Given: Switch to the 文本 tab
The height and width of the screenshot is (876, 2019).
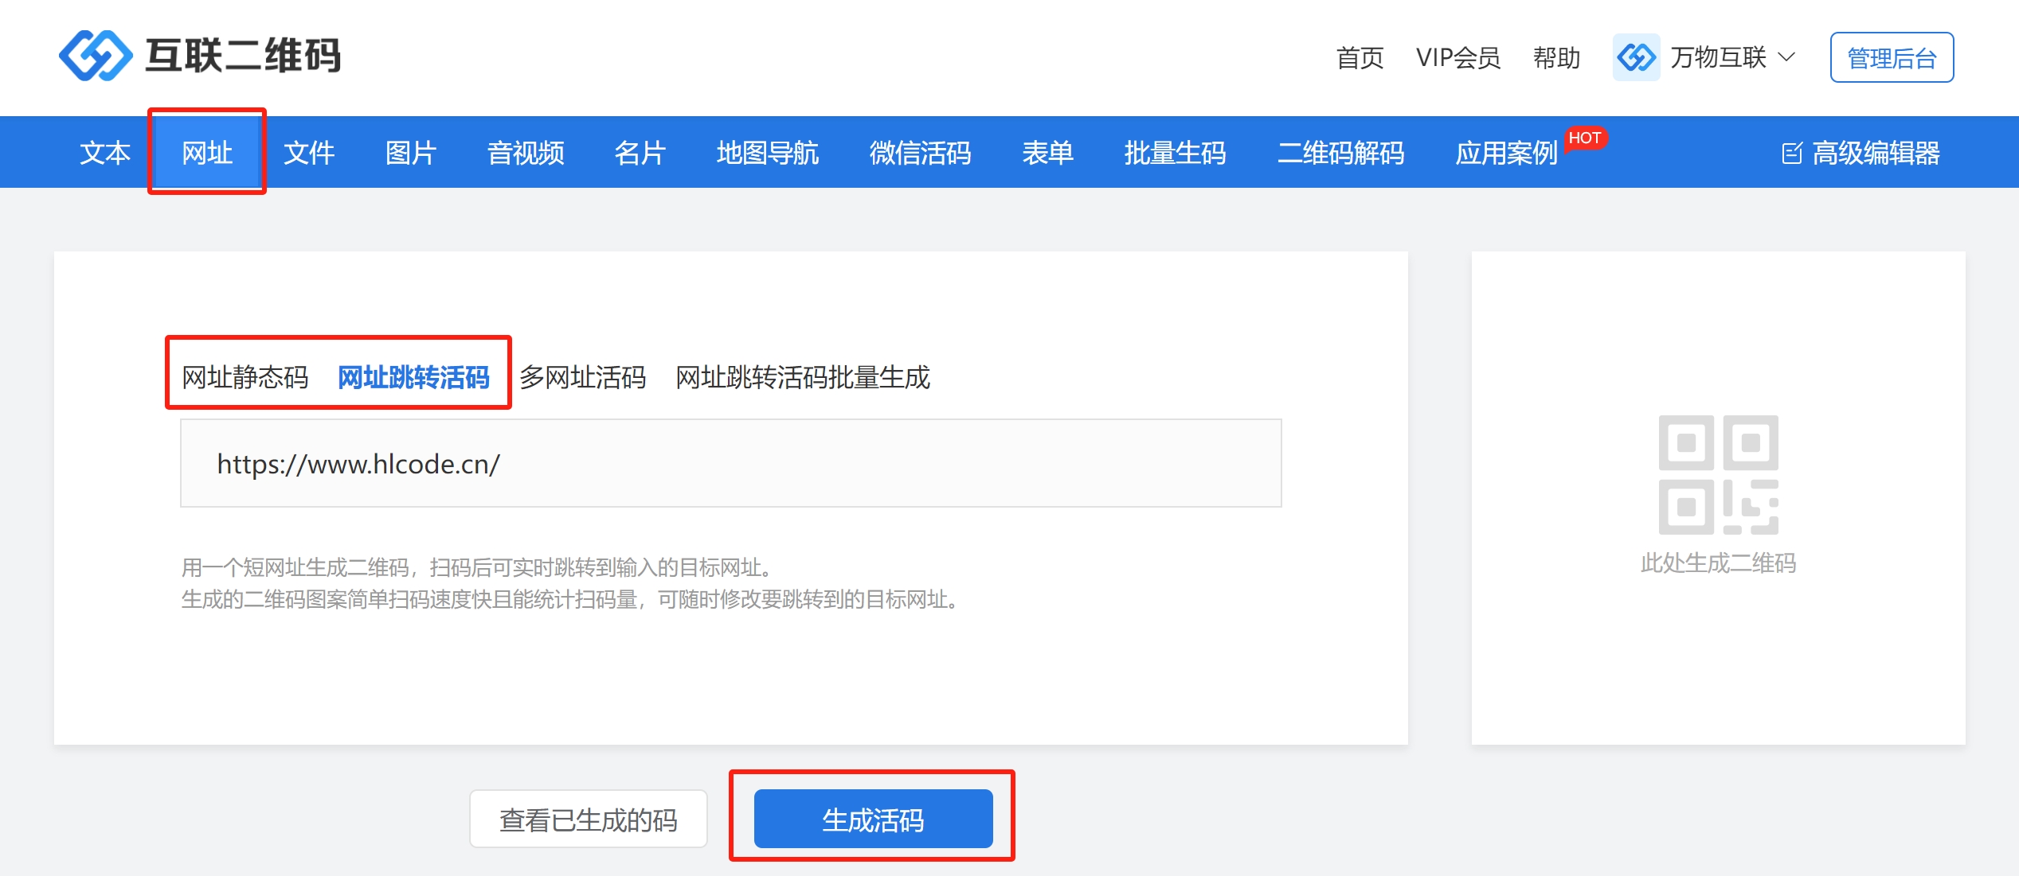Looking at the screenshot, I should 105,153.
